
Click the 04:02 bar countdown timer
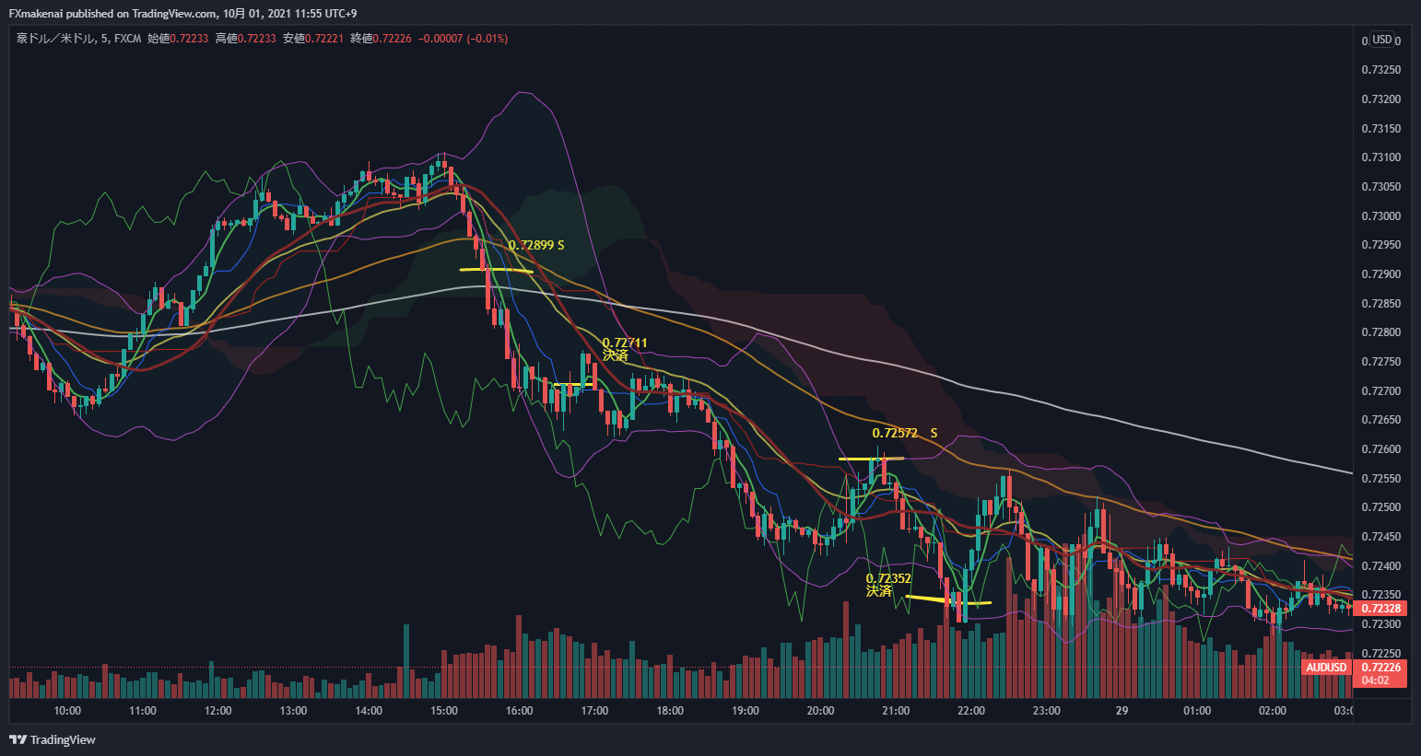pyautogui.click(x=1375, y=680)
